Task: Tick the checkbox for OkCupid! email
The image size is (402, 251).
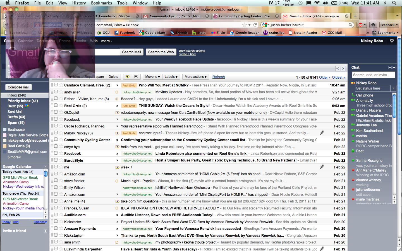Action: point(56,112)
